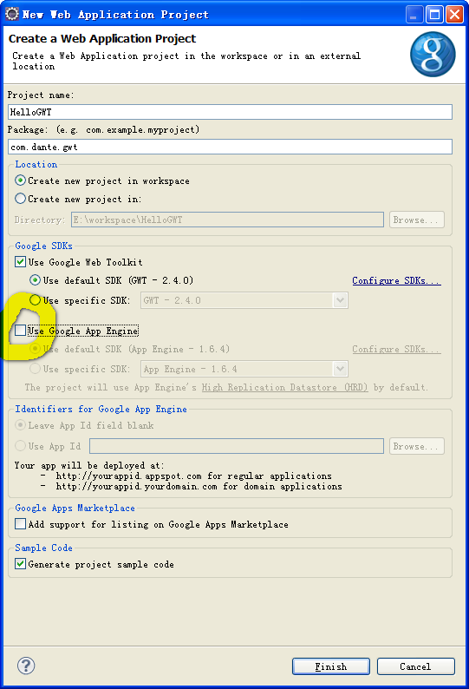Click the Directory field E:\workspace\HelloGWT
Image resolution: width=469 pixels, height=689 pixels.
click(x=227, y=220)
